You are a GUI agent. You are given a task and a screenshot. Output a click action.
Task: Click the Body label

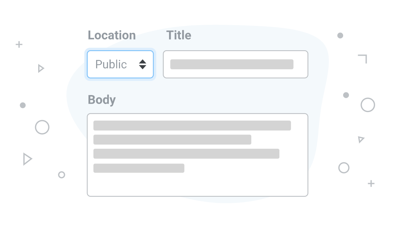[x=102, y=100]
